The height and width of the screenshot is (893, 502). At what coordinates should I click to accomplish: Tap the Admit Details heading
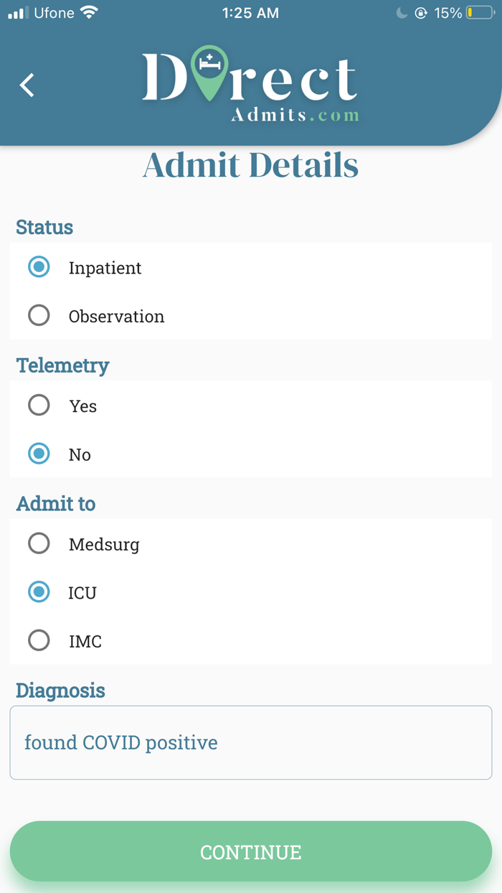250,165
